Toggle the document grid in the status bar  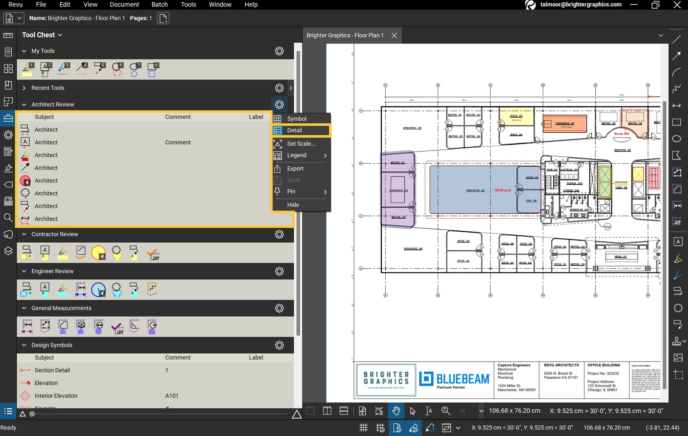click(363, 428)
